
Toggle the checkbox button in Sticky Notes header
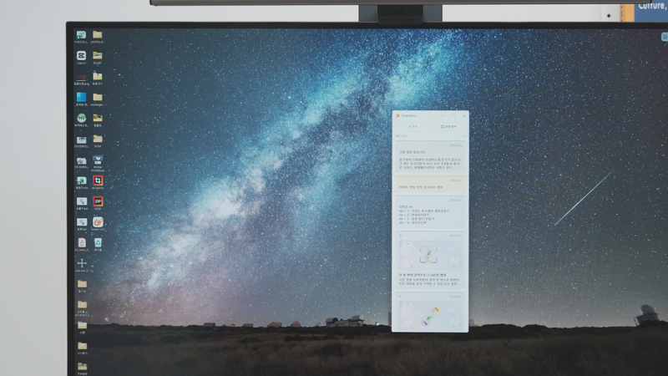448,127
